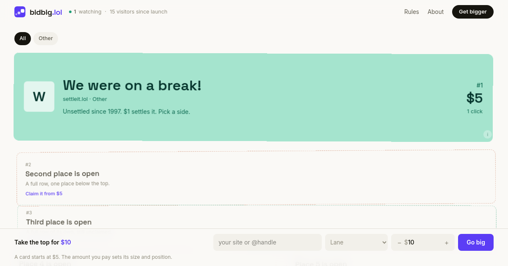Open the Lane dropdown

(x=356, y=242)
